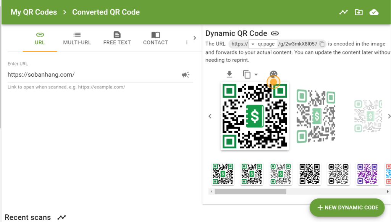Viewport: 391px width, 222px height.
Task: Click NEW DYNAMIC CODE button
Action: point(347,207)
